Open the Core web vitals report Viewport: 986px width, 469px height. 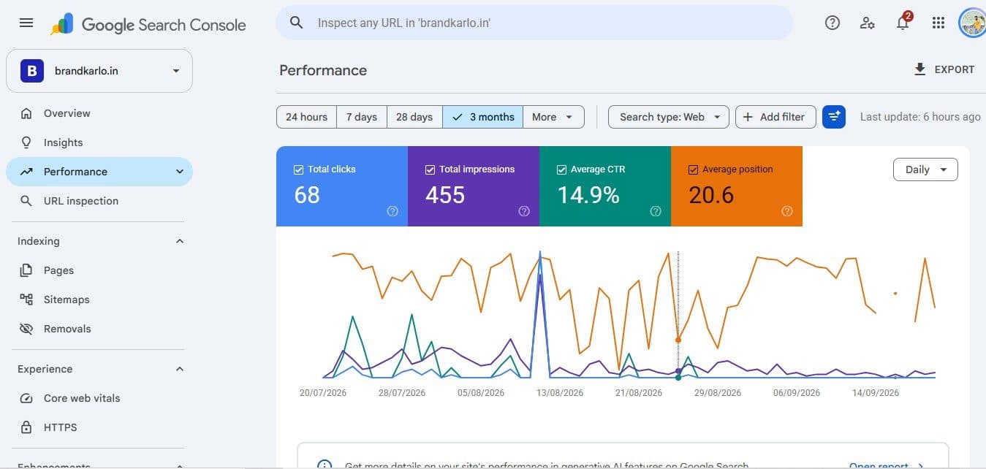pos(99,398)
